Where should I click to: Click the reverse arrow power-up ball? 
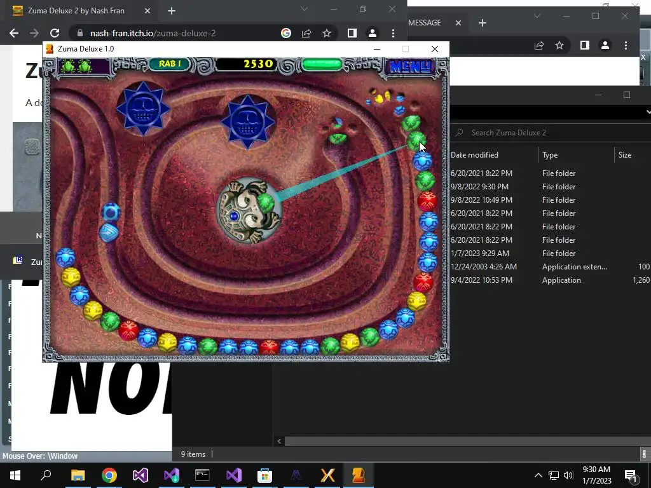click(x=109, y=232)
